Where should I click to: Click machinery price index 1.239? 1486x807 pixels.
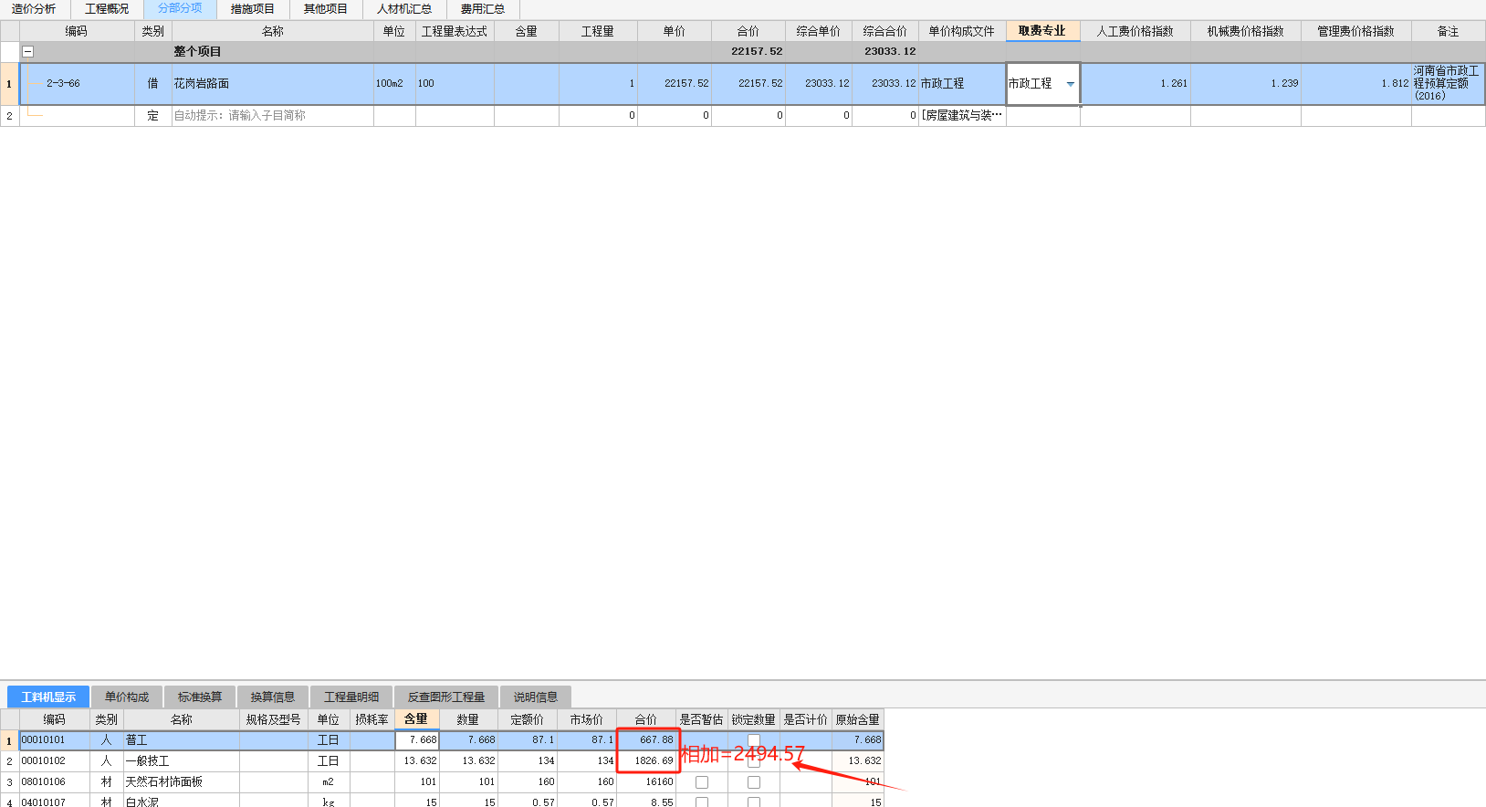[x=1246, y=83]
